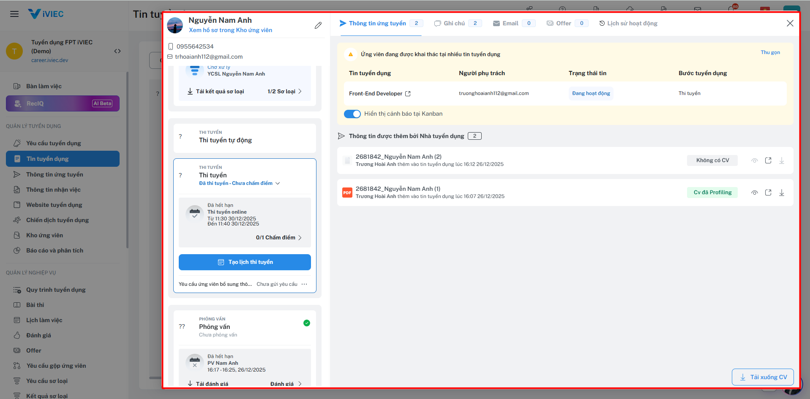The image size is (810, 399).
Task: Click the candidate avatar photo of Nguyễn Nam Anh
Action: coord(175,25)
